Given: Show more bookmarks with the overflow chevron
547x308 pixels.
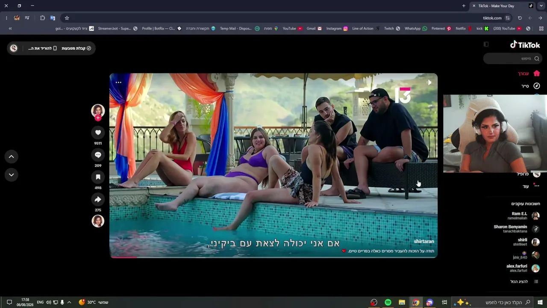Looking at the screenshot, I should click(x=10, y=29).
